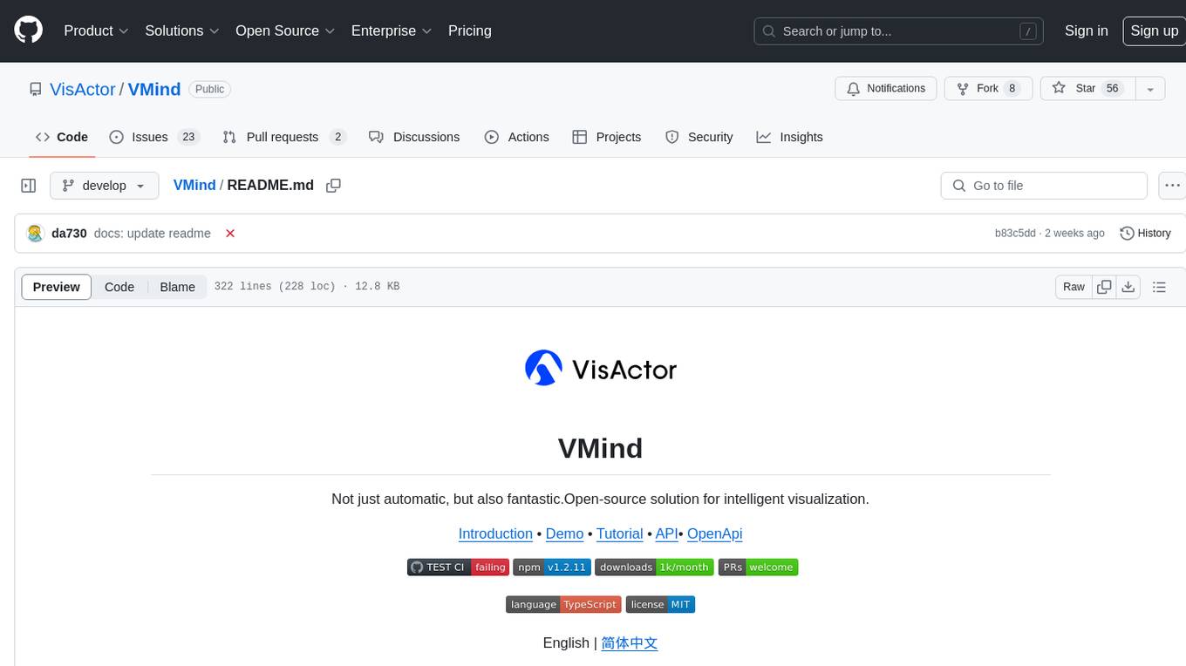Download the raw file
1186x666 pixels.
point(1128,287)
